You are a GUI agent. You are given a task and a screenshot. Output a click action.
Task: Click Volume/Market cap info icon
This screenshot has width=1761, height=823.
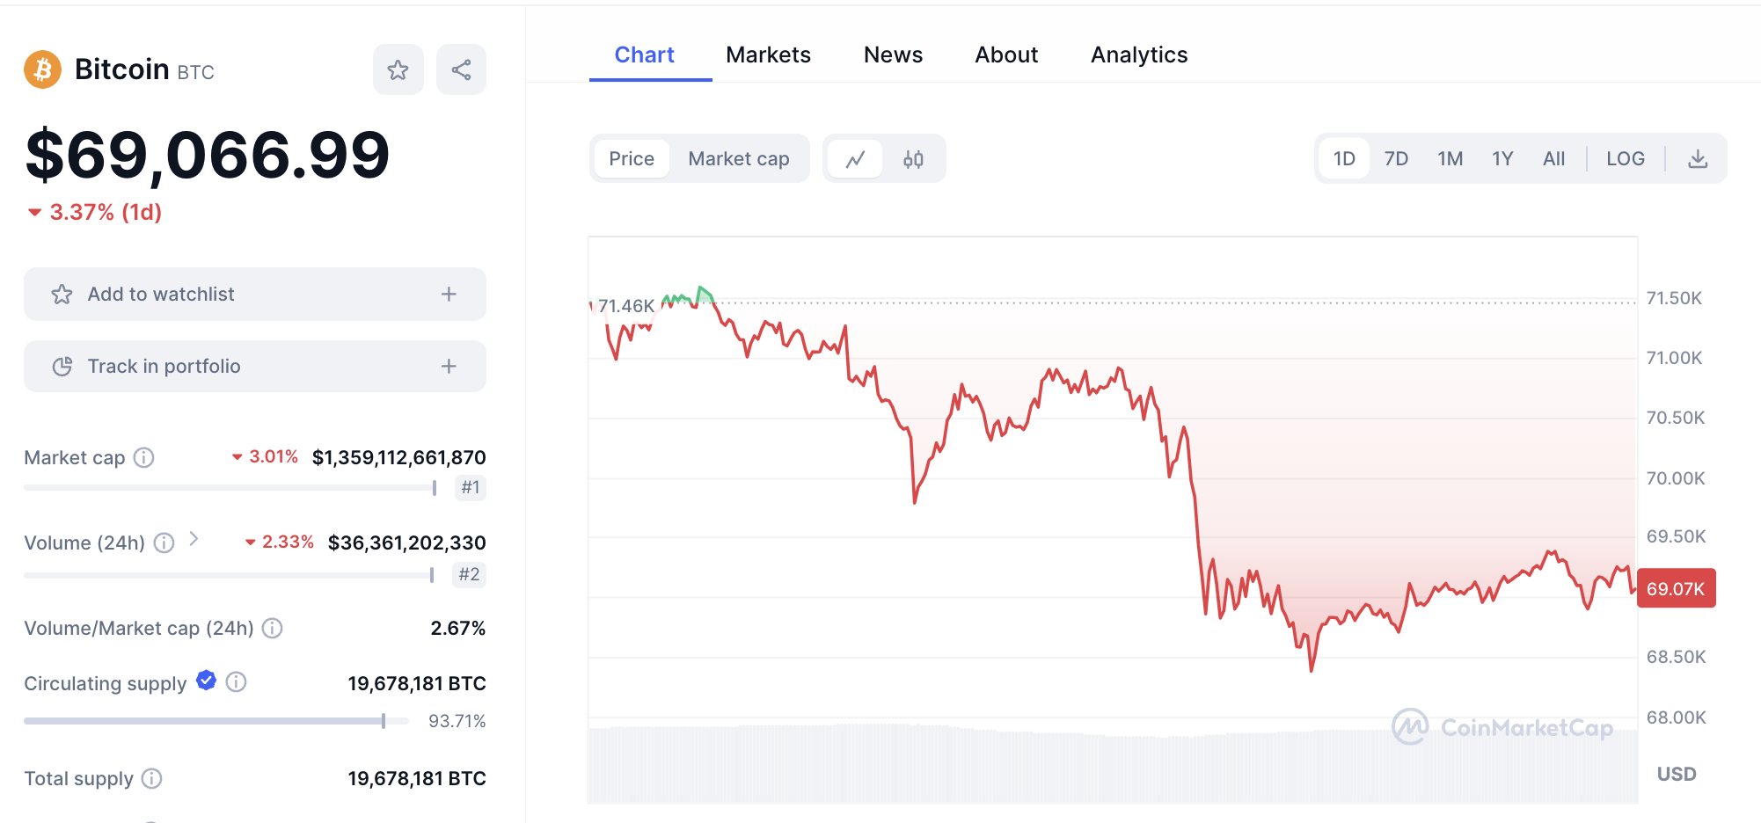[x=273, y=628]
